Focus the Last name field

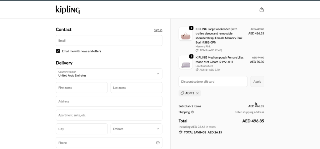[x=136, y=87]
